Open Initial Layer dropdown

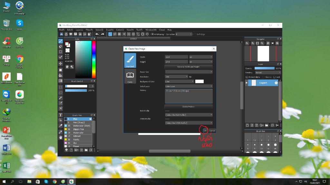189,86
